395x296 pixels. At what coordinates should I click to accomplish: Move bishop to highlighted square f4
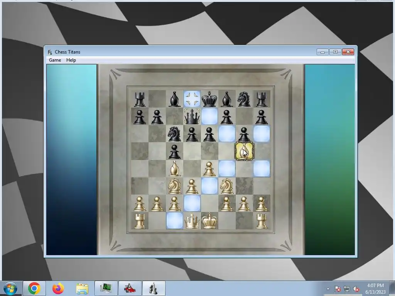click(x=227, y=168)
